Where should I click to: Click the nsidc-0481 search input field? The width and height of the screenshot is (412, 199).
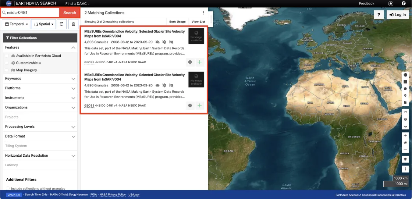(31, 13)
